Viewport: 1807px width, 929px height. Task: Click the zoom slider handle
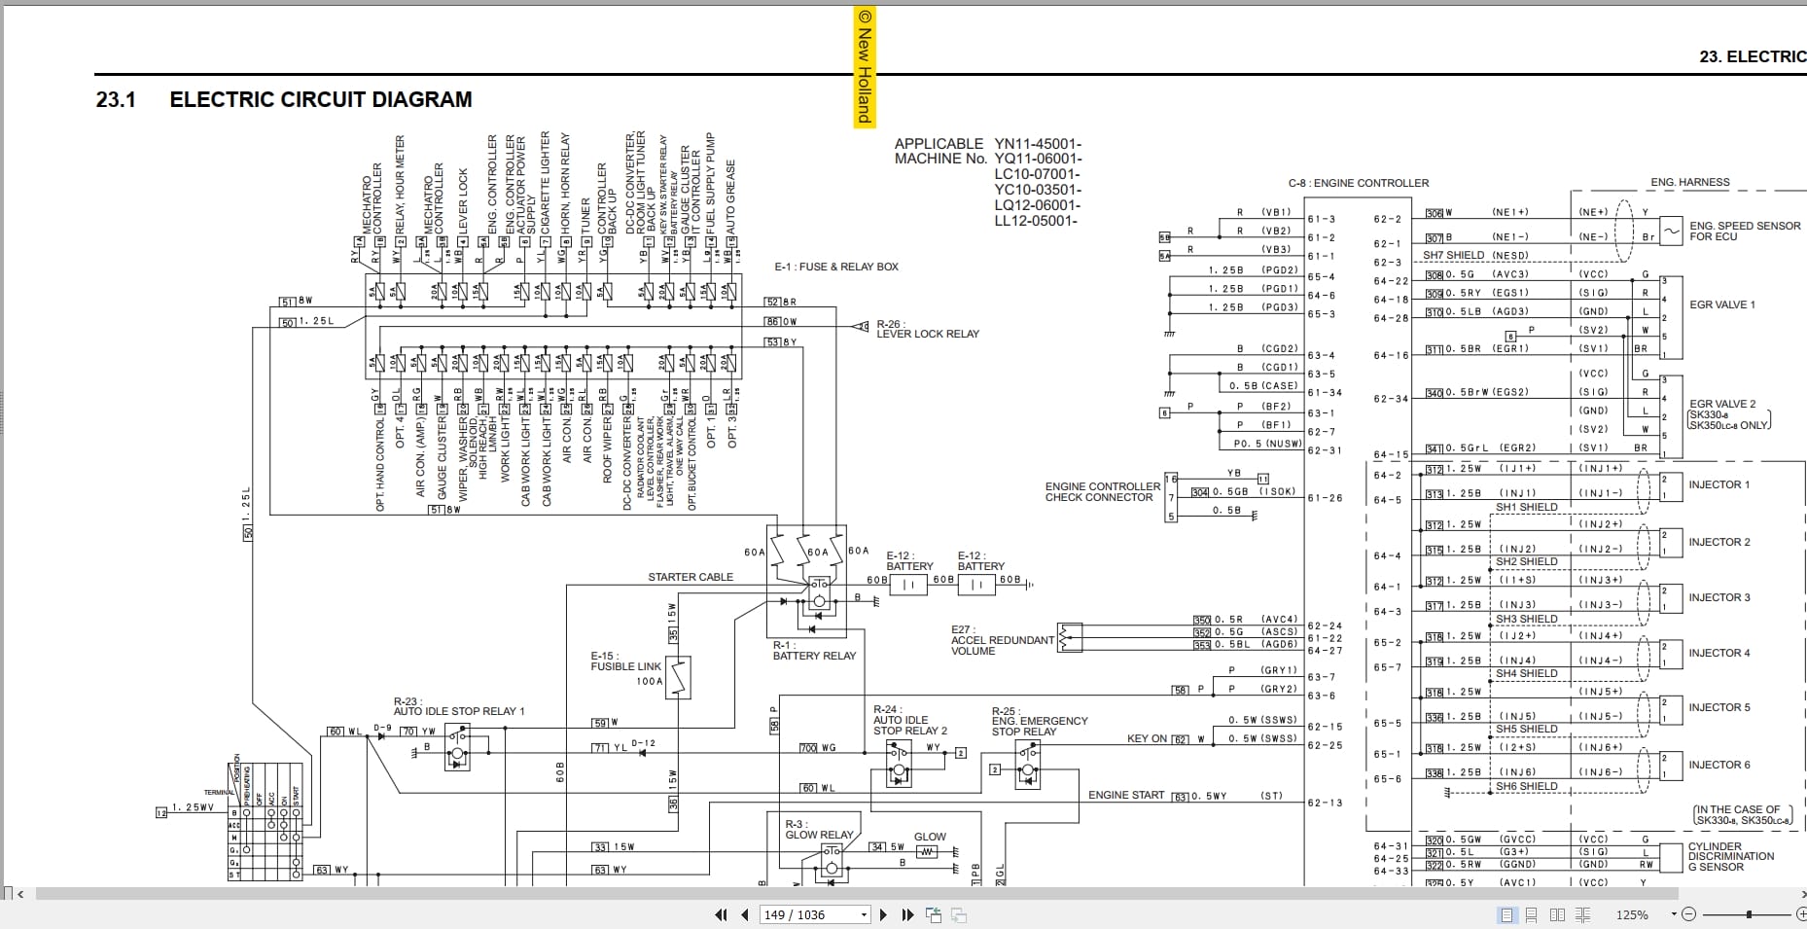(x=1749, y=914)
